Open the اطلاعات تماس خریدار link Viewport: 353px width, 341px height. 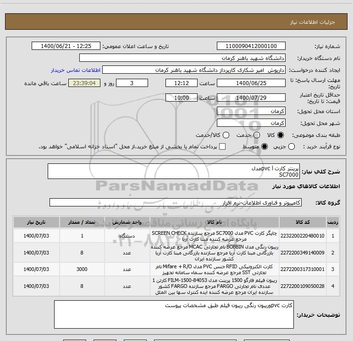(76, 70)
